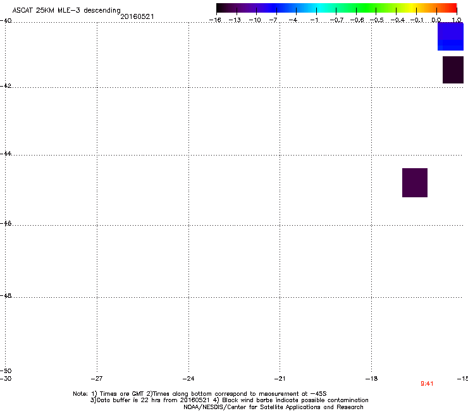Viewport: 468px width, 411px height.
Task: Click the -46 latitude axis label
Action: [x=6, y=223]
